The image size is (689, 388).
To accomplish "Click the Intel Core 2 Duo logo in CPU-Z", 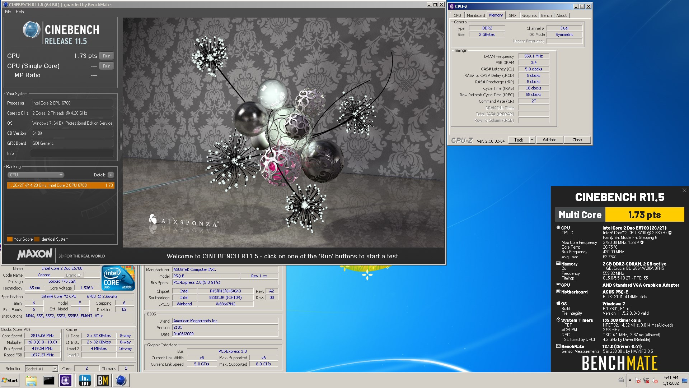I will [118, 278].
